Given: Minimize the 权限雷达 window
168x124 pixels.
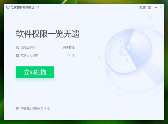Looking at the screenshot, I should (156, 7).
